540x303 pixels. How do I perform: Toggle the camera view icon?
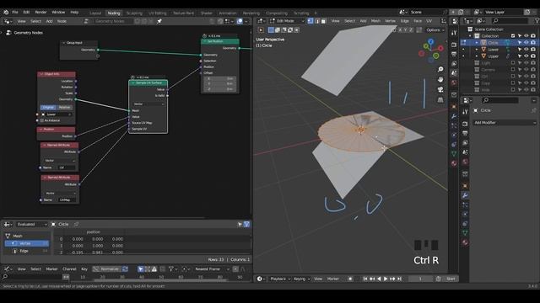440,90
